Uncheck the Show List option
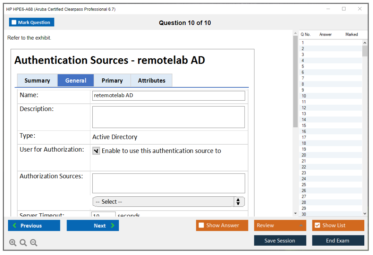The width and height of the screenshot is (373, 255). point(317,226)
